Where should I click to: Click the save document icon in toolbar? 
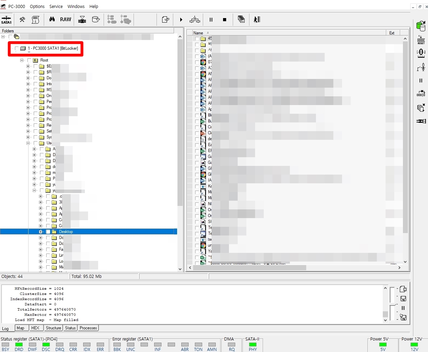pos(166,20)
